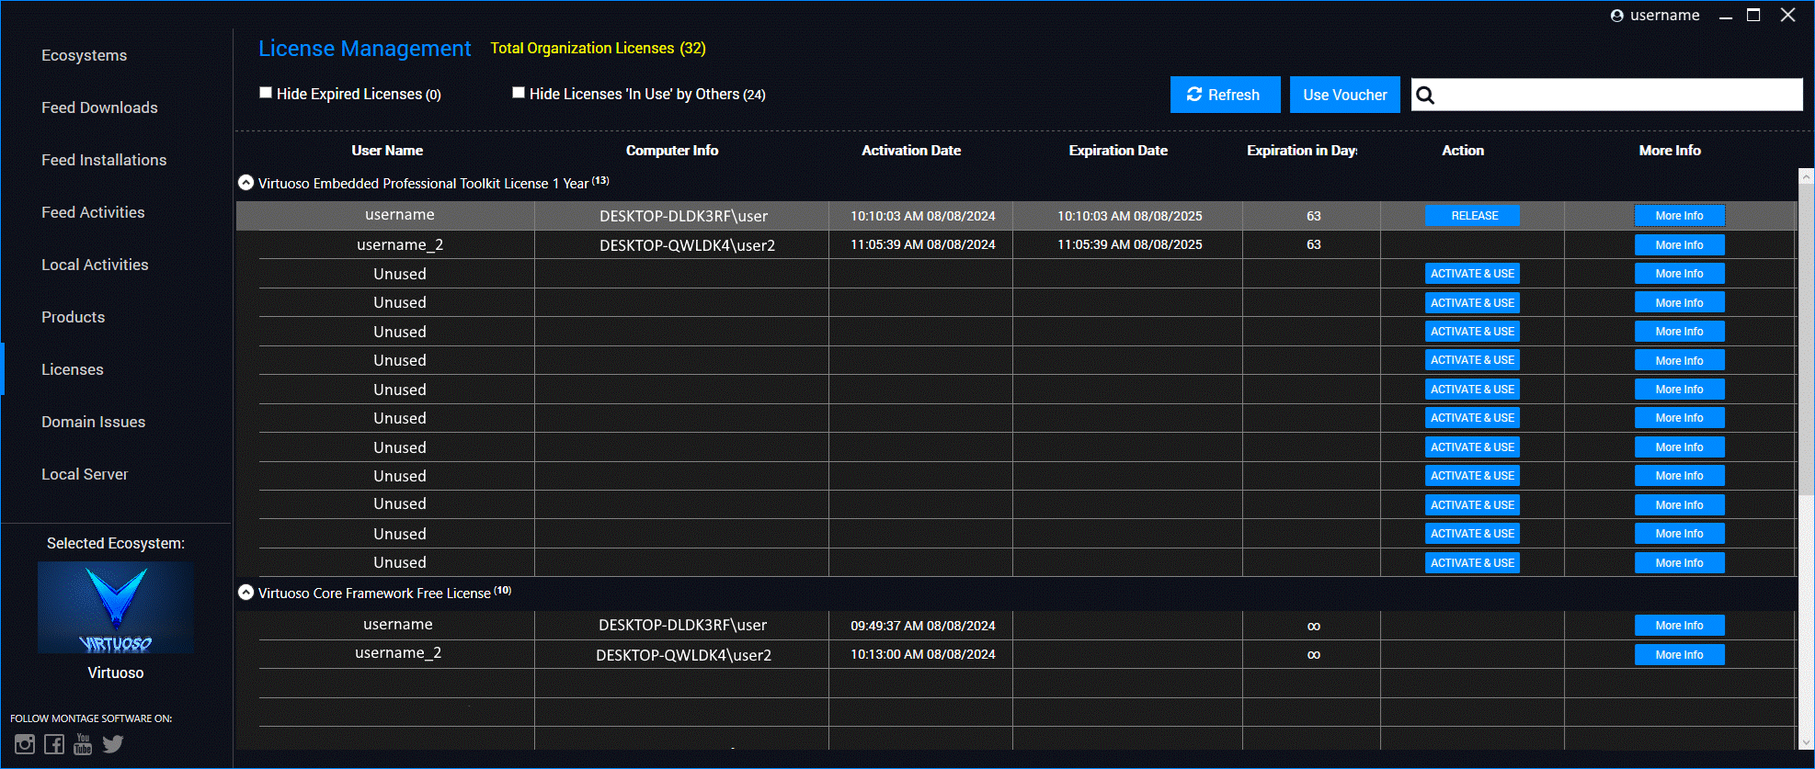
Task: Sort by Computer Info column header
Action: (x=672, y=151)
